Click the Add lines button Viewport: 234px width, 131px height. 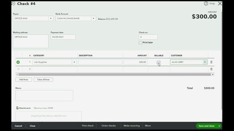coord(23,80)
